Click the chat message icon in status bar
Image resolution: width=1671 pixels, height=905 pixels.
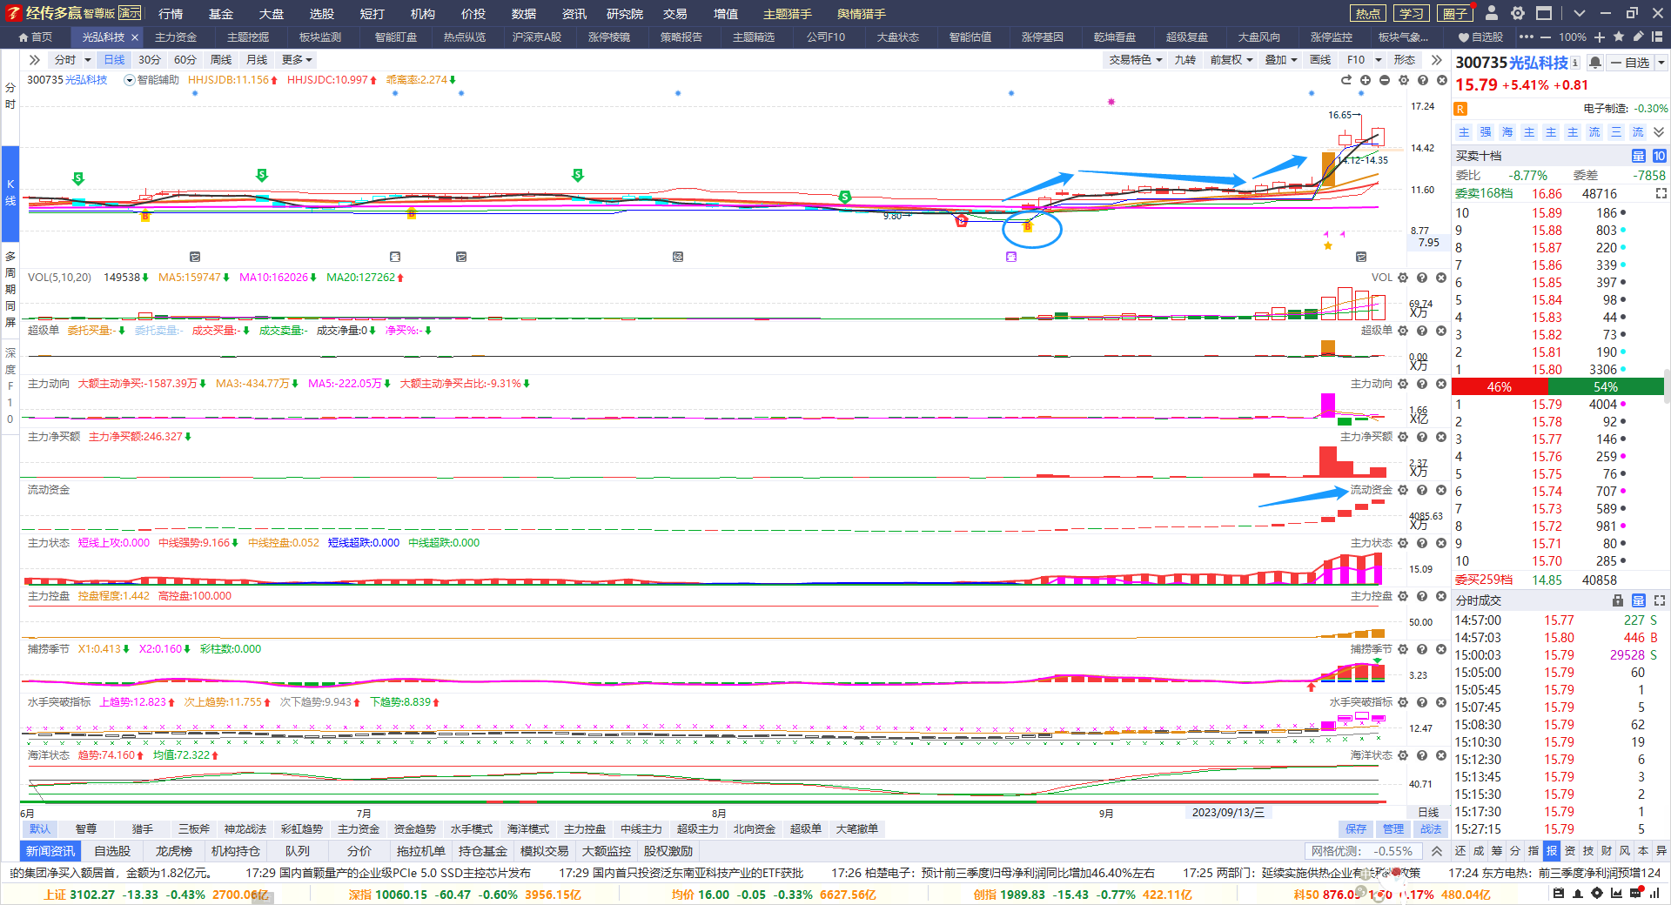[1635, 893]
